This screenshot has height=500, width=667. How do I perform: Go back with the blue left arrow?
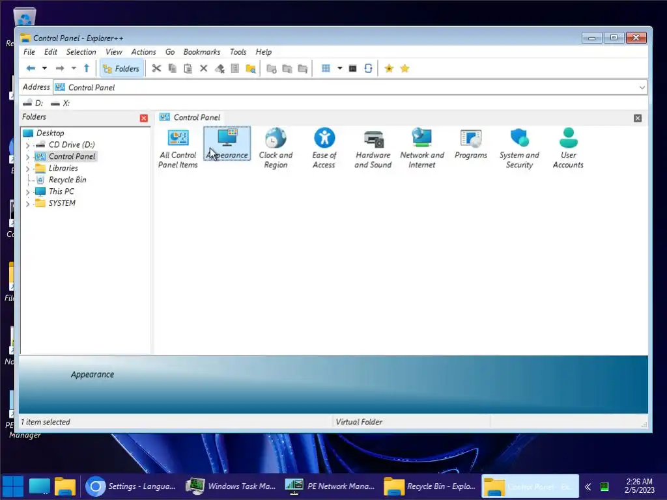click(x=31, y=68)
